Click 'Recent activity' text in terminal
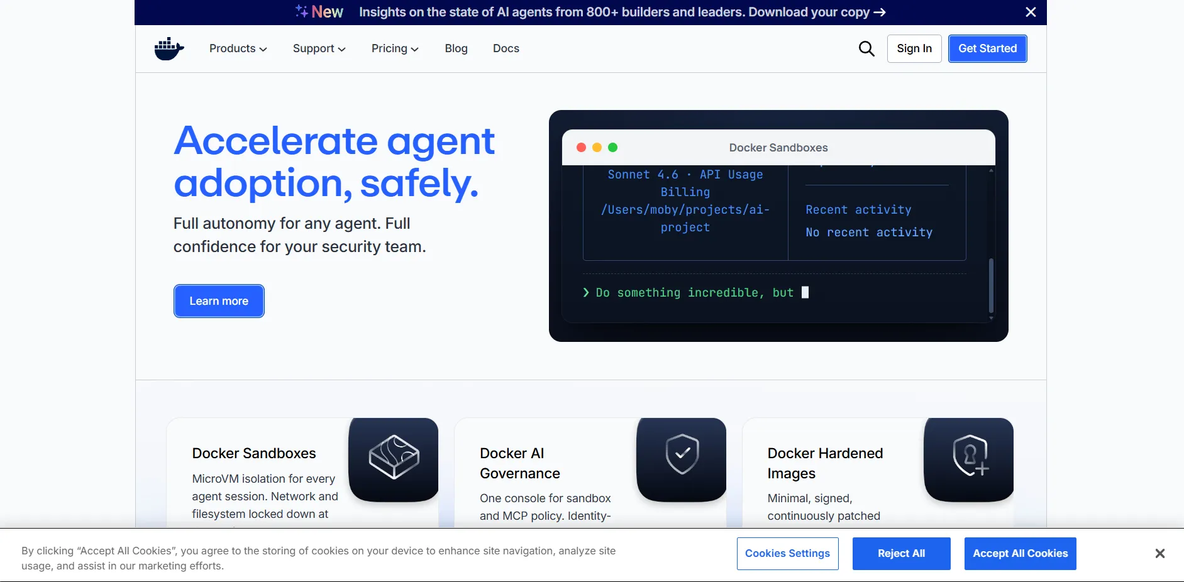The height and width of the screenshot is (582, 1184). point(858,210)
